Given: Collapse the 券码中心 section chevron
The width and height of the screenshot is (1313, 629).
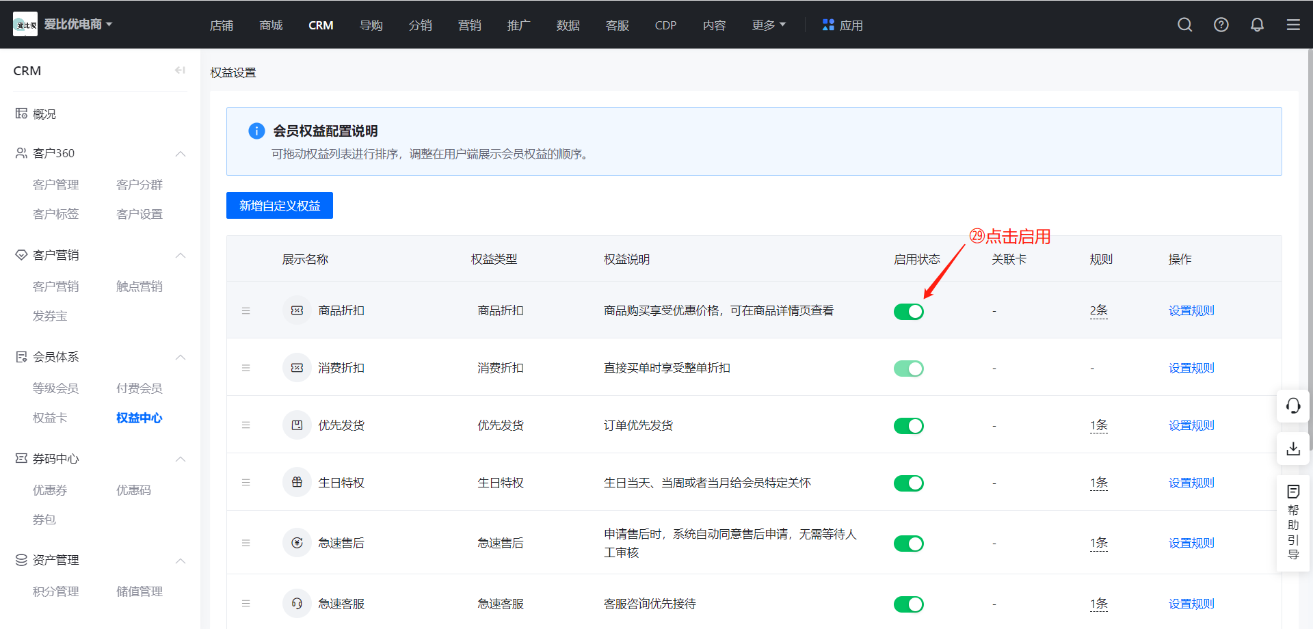Looking at the screenshot, I should (x=181, y=459).
